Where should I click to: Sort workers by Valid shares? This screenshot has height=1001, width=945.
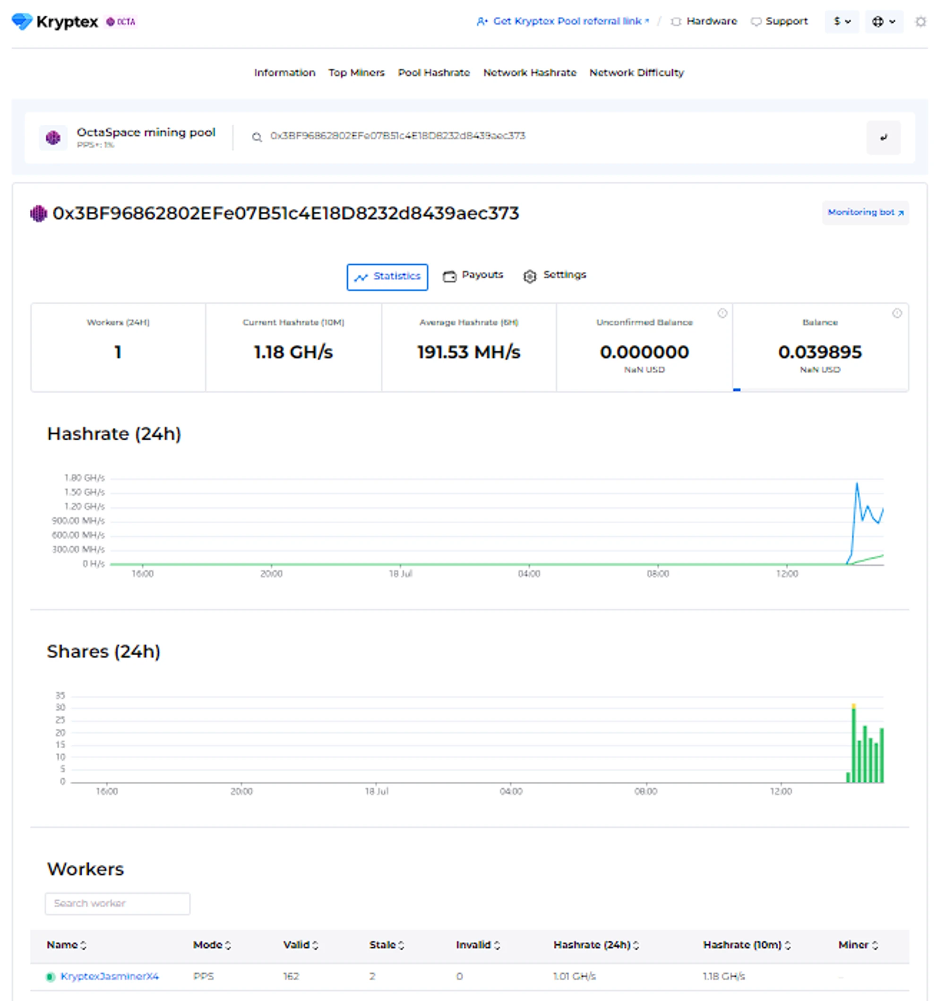click(x=300, y=945)
